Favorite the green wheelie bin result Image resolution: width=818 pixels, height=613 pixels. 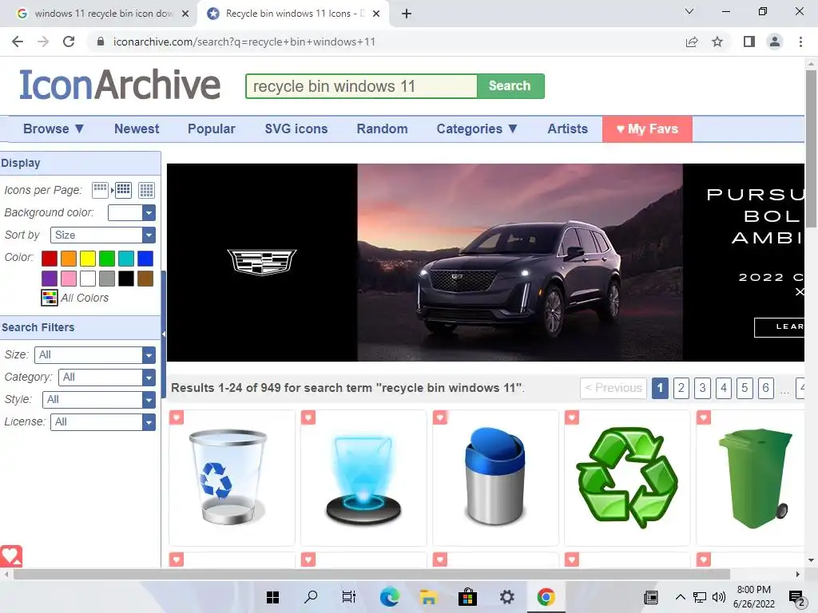point(704,417)
